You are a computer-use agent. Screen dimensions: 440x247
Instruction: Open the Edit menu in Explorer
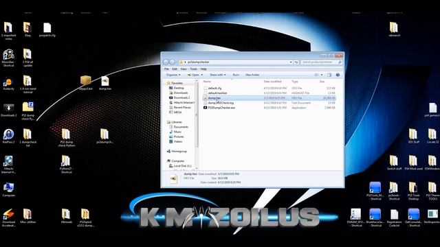click(175, 69)
